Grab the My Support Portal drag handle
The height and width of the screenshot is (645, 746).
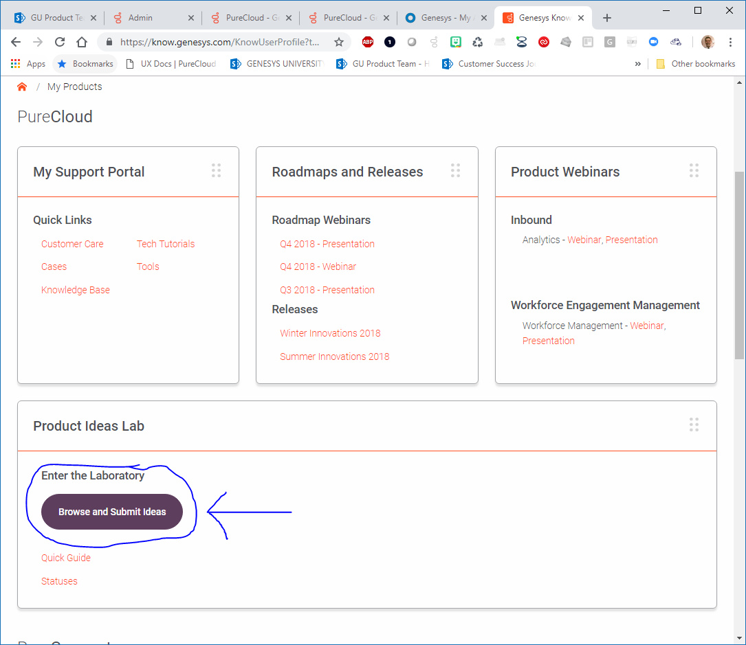(x=216, y=170)
